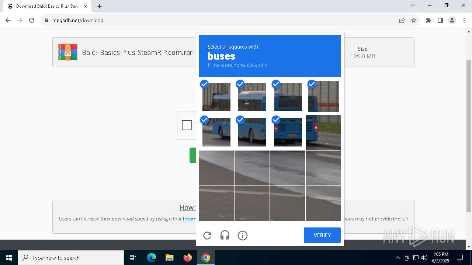Bookmark this tab with the star icon
472x265 pixels.
pos(414,20)
